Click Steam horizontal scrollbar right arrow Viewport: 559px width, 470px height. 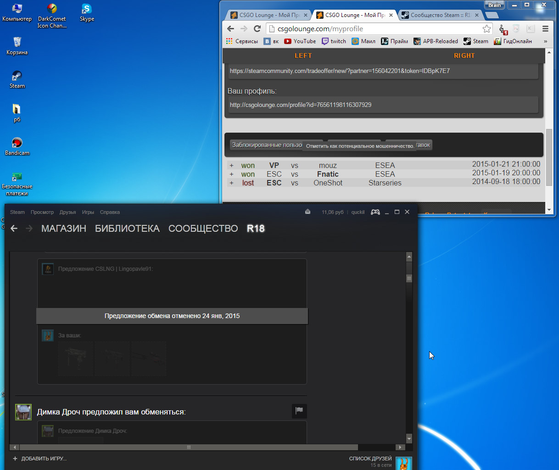[400, 447]
